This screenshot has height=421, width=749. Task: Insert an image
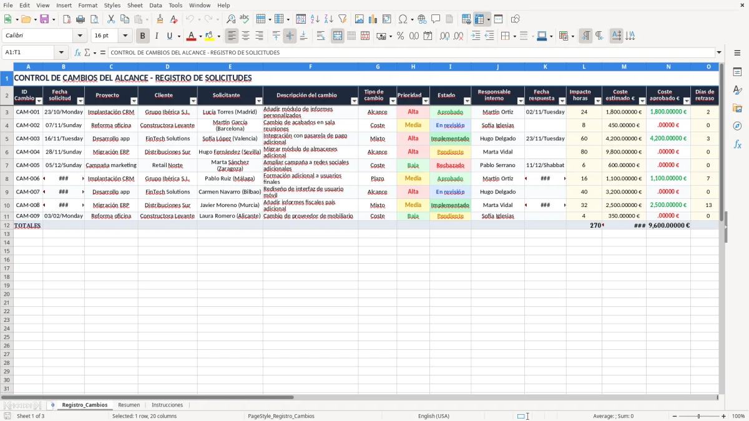click(359, 19)
